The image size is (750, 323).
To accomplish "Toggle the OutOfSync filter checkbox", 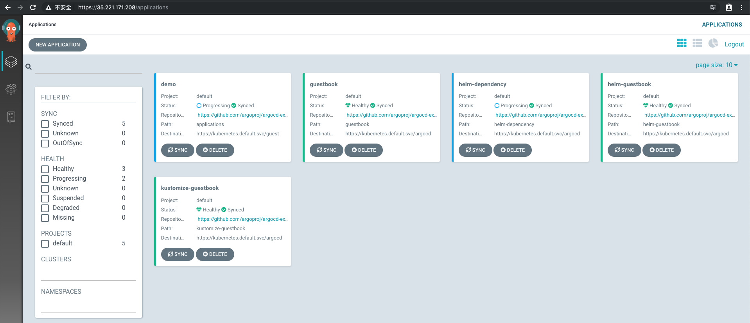I will pyautogui.click(x=45, y=144).
